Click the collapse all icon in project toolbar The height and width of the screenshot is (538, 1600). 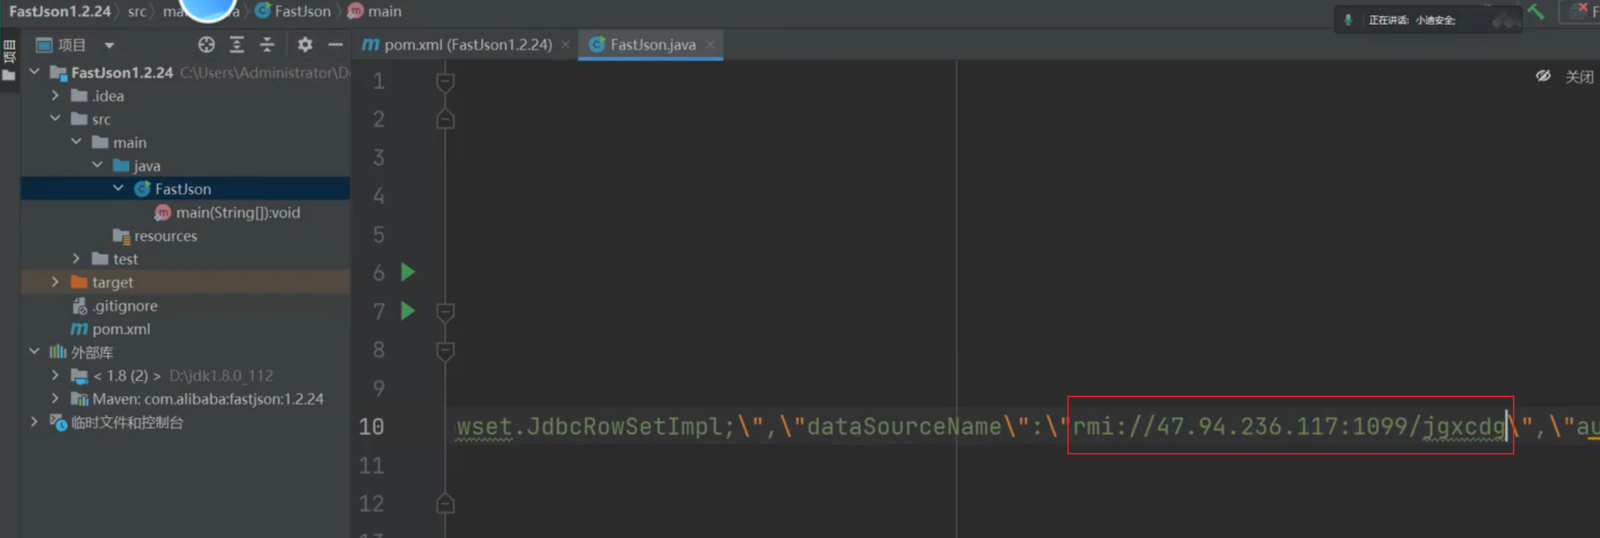[267, 45]
